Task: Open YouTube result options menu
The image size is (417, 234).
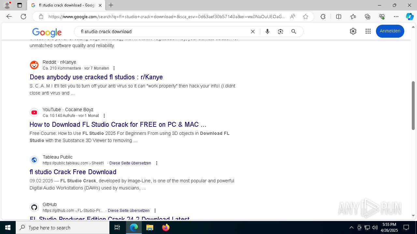Action: 104,116
